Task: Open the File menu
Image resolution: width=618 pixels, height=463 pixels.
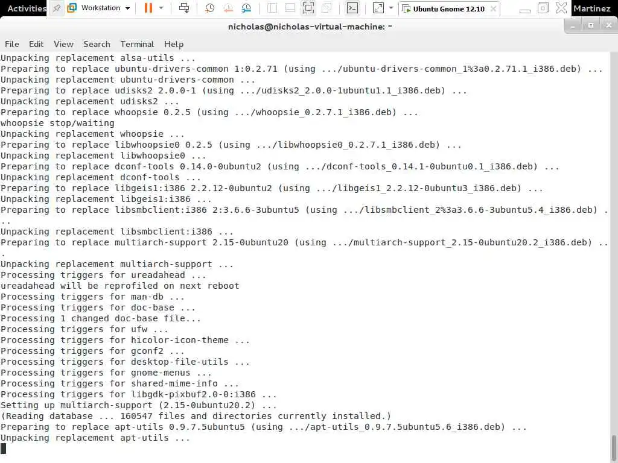Action: pos(12,44)
